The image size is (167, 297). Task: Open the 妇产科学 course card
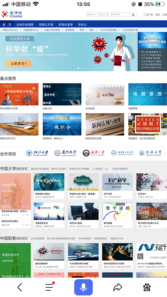[x=117, y=186]
